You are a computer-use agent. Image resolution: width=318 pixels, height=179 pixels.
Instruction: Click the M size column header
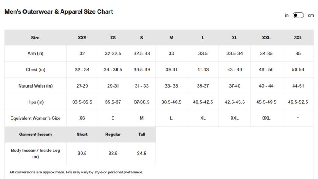[171, 38]
